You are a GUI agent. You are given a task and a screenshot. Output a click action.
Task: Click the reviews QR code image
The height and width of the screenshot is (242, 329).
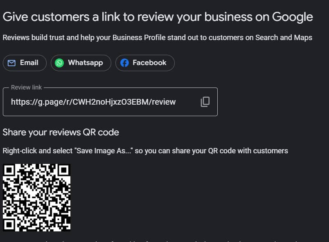[x=37, y=197]
